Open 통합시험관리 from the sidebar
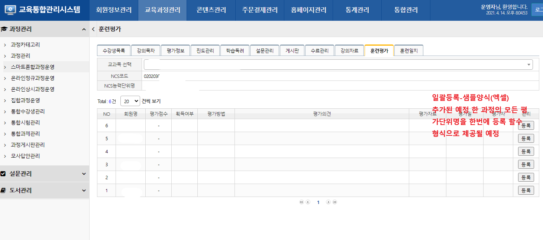Image resolution: width=543 pixels, height=240 pixels. (x=25, y=123)
